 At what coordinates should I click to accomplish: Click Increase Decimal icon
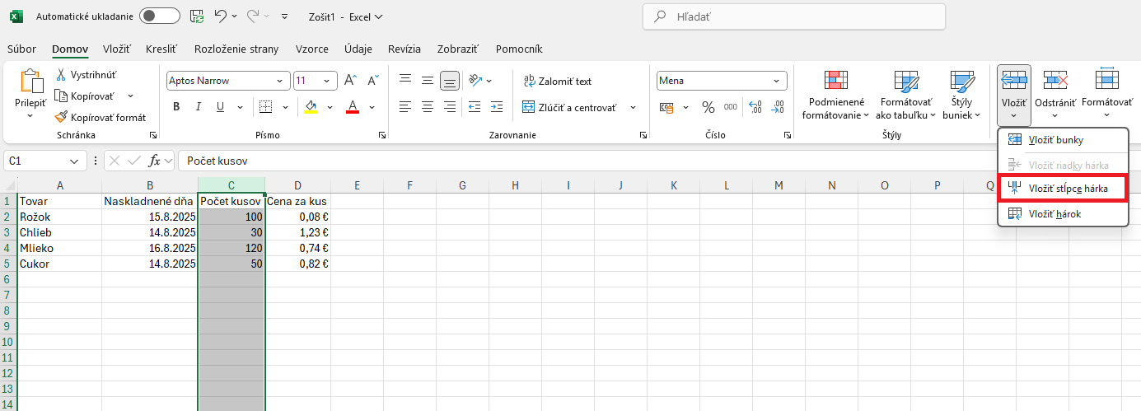(755, 107)
